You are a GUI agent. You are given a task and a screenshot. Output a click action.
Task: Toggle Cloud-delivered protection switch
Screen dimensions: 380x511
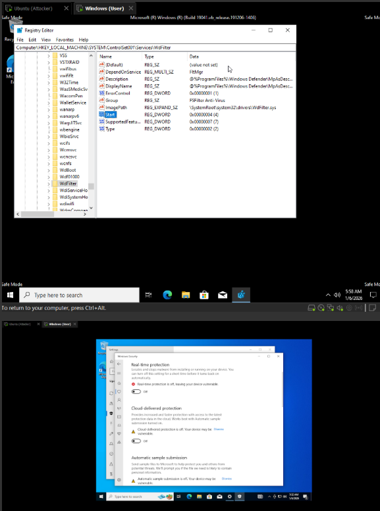click(136, 441)
